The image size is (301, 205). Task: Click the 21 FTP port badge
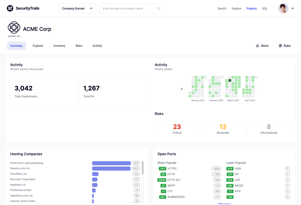coord(163,191)
